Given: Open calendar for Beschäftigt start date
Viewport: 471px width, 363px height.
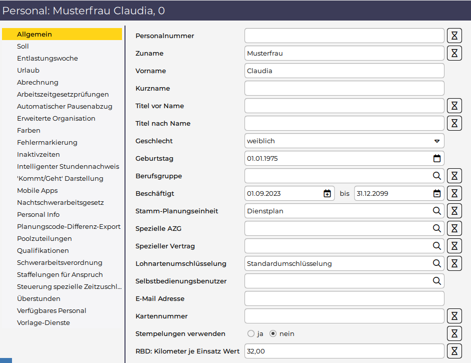Looking at the screenshot, I should point(327,193).
